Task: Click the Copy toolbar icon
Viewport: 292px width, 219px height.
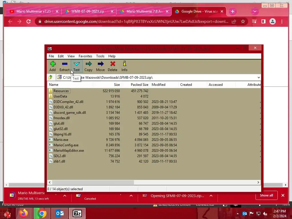Action: tap(88, 66)
